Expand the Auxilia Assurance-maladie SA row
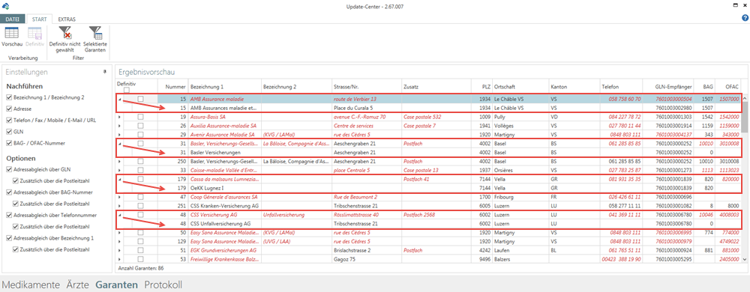Viewport: 750px width, 292px height. point(119,126)
